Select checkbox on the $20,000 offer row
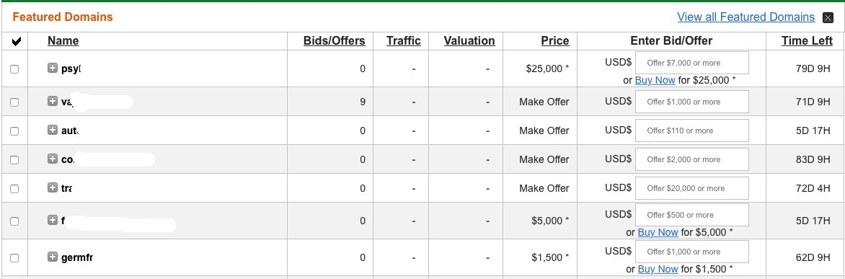The width and height of the screenshot is (845, 279). [x=14, y=188]
